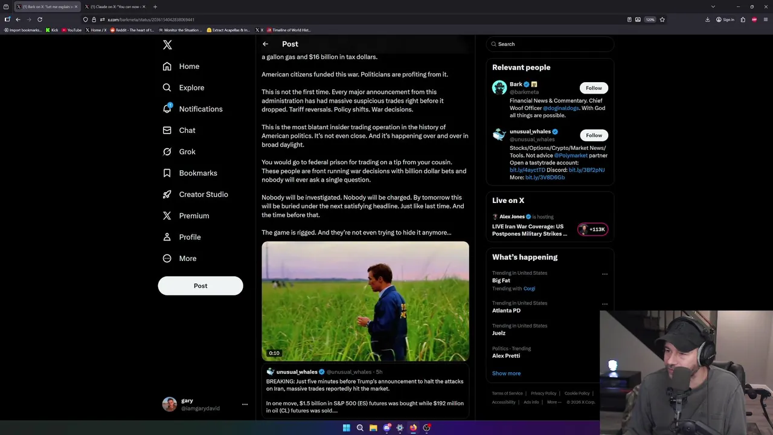Play the video in the post
Viewport: 773px width, 435px height.
tap(365, 301)
